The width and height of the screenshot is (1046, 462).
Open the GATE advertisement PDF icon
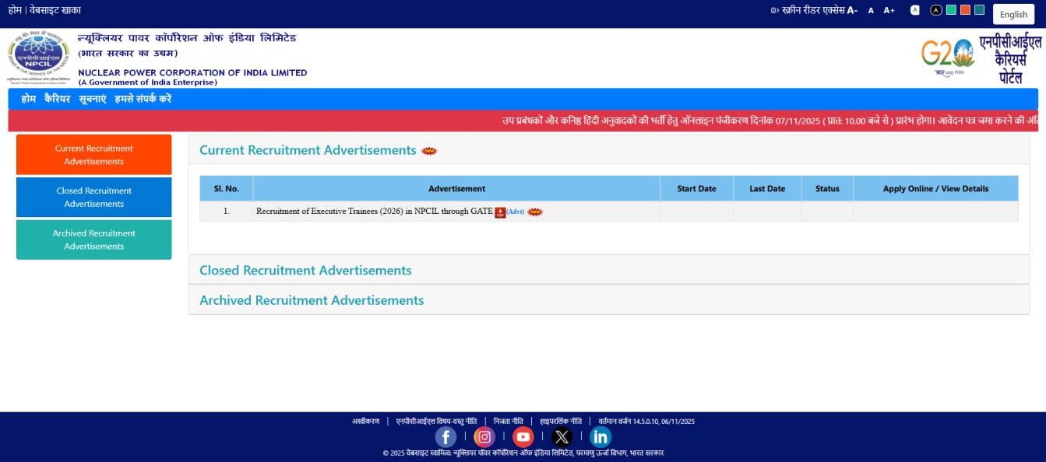[499, 212]
